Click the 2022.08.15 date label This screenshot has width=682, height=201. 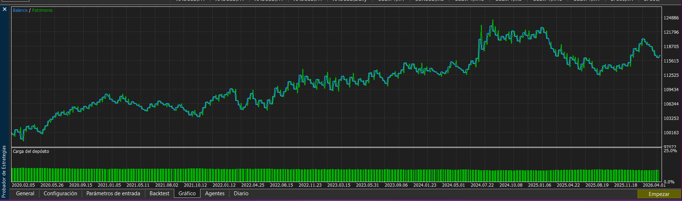[x=281, y=185]
